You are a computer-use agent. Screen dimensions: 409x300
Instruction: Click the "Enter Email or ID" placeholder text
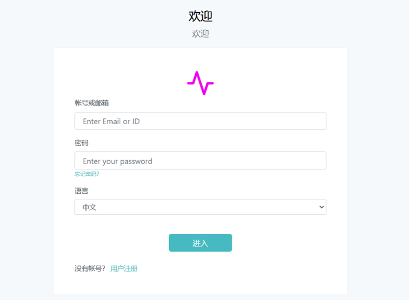pyautogui.click(x=111, y=121)
